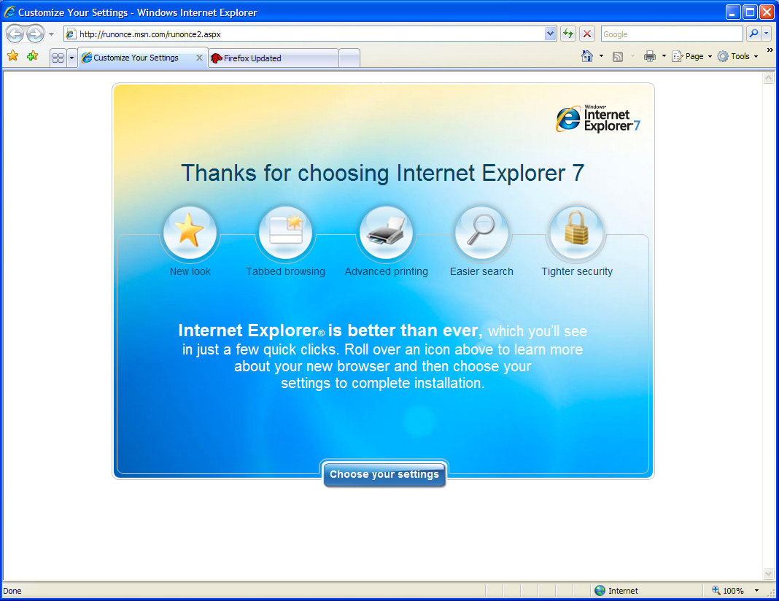This screenshot has width=779, height=601.
Task: Click the Tighter security label
Action: [x=577, y=272]
